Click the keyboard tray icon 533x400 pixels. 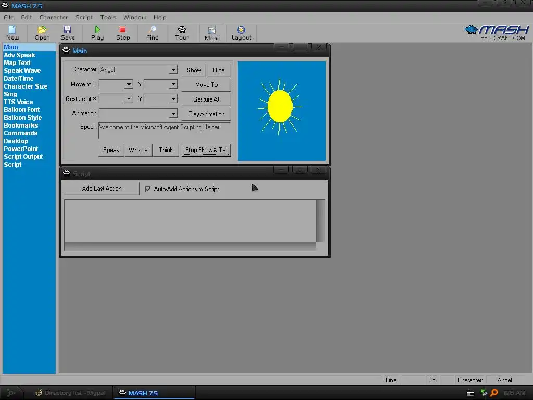pos(471,394)
